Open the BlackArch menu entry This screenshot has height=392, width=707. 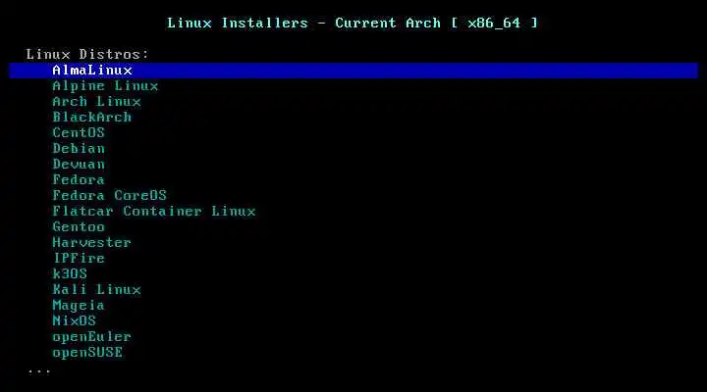click(92, 117)
